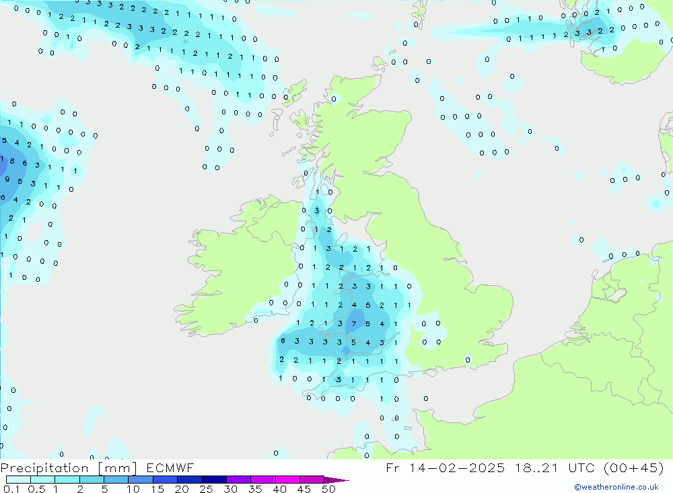Image resolution: width=673 pixels, height=493 pixels.
Task: Click the '40' legend scale label
Action: 280,489
